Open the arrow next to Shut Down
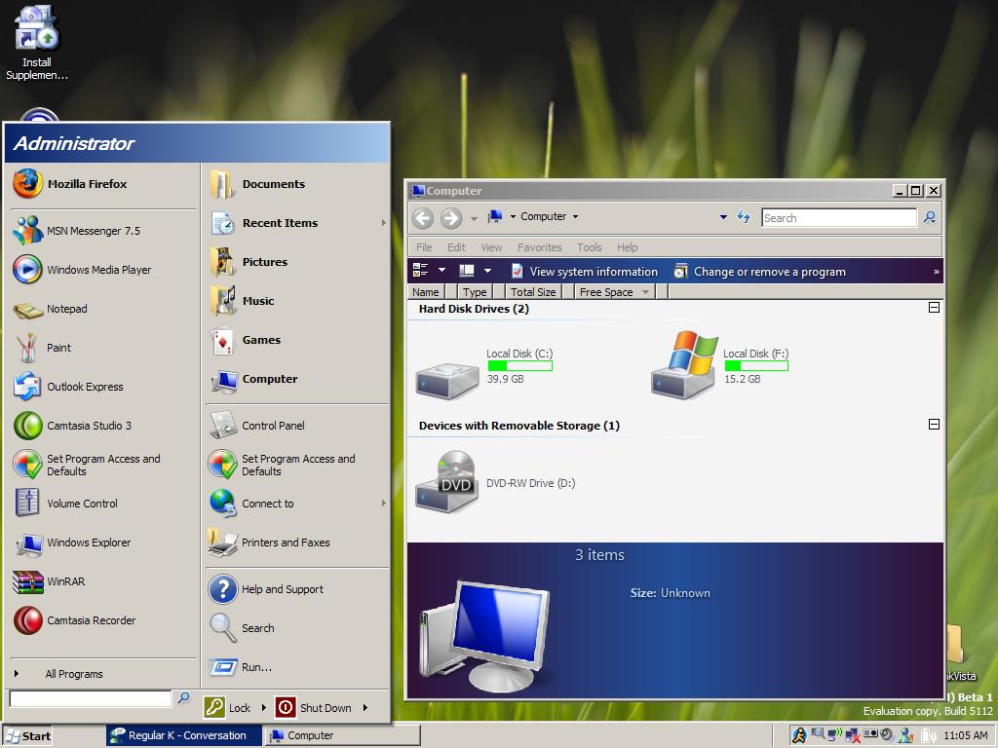Screen dimensions: 998x748 365,708
